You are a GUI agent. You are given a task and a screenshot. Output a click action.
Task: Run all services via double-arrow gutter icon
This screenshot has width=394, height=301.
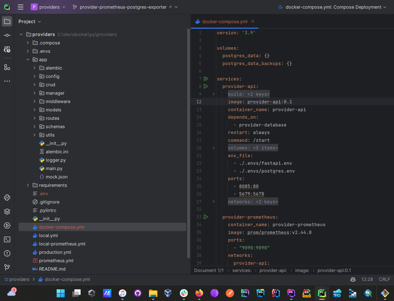tap(206, 79)
